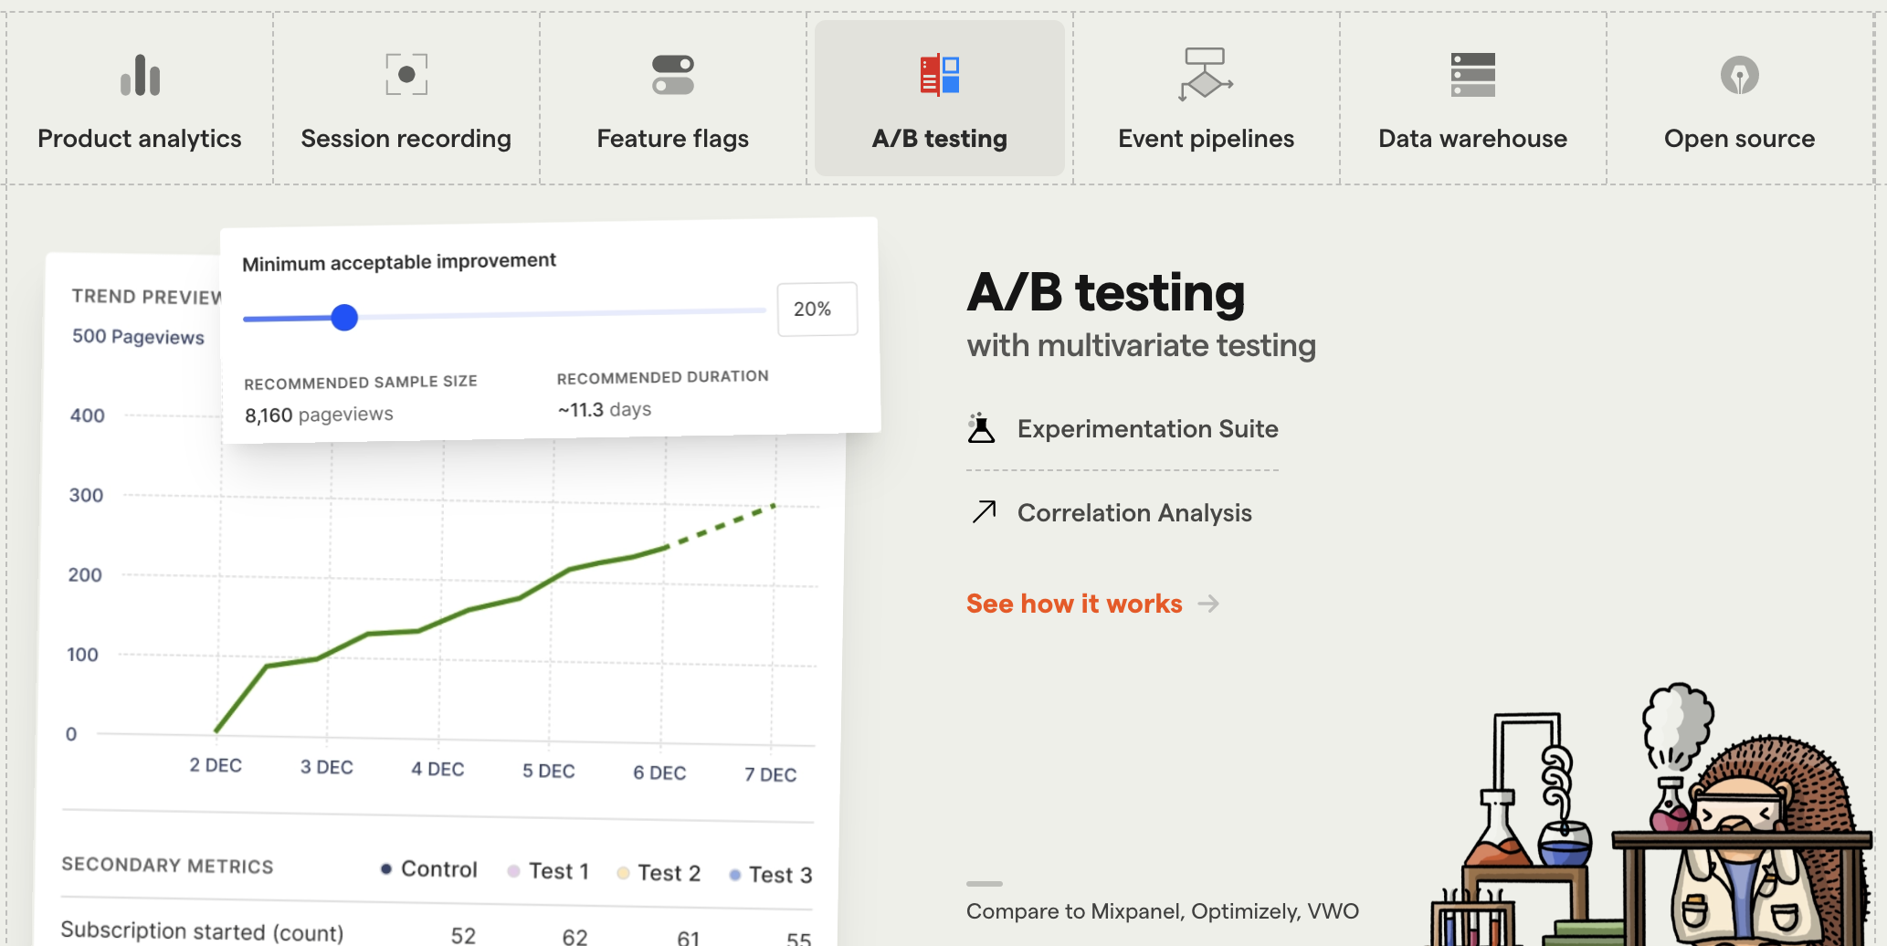1887x946 pixels.
Task: Open Compare to Mixpanel, Optimizely, VWO link
Action: [x=1163, y=911]
